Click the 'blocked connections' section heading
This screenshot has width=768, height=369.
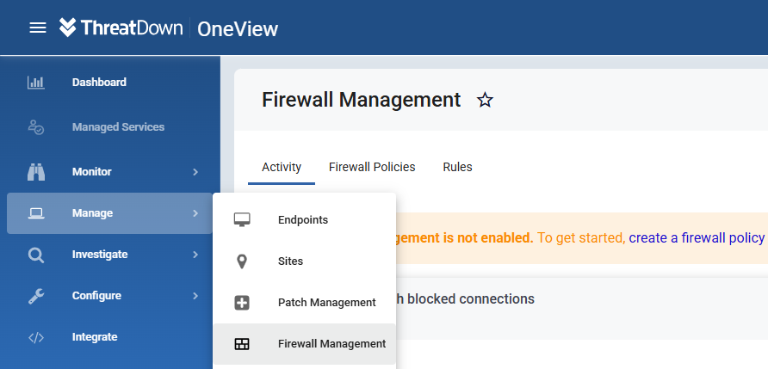(x=470, y=298)
